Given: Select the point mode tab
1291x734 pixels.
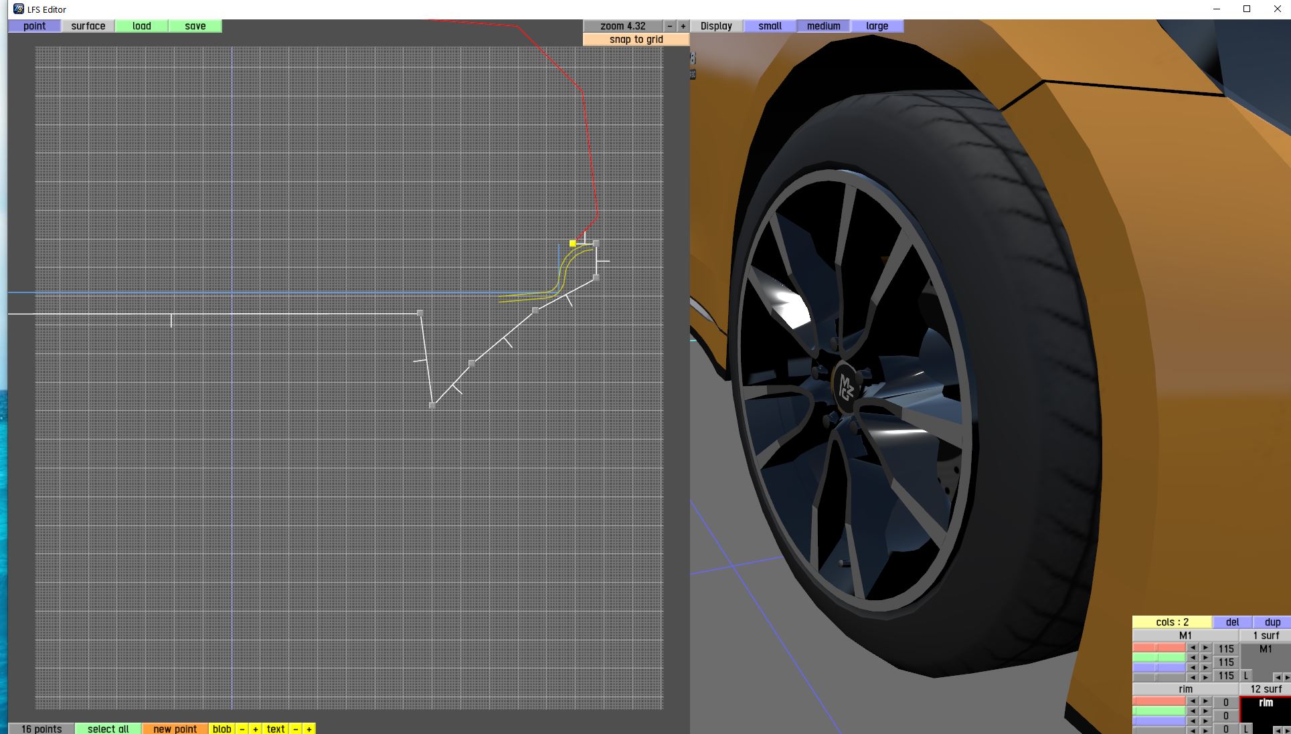Looking at the screenshot, I should click(x=34, y=26).
